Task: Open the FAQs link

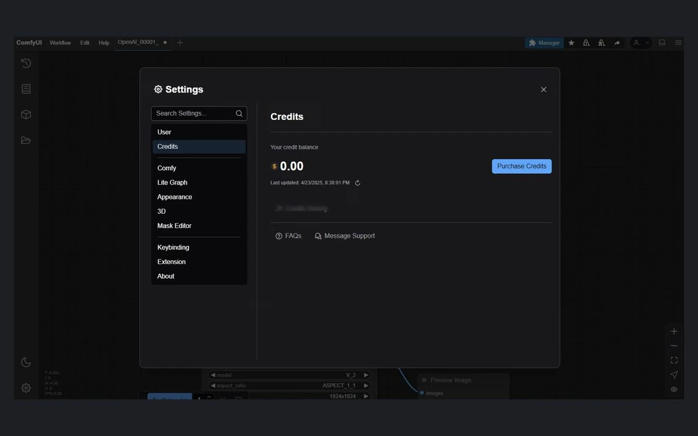Action: tap(289, 236)
